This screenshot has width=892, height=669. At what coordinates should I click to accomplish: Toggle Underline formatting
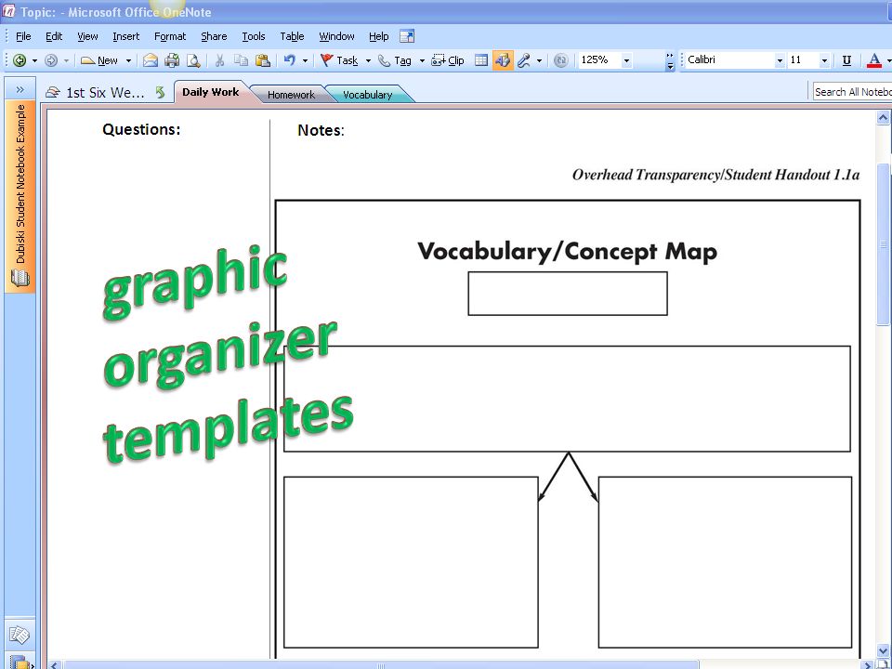[847, 60]
